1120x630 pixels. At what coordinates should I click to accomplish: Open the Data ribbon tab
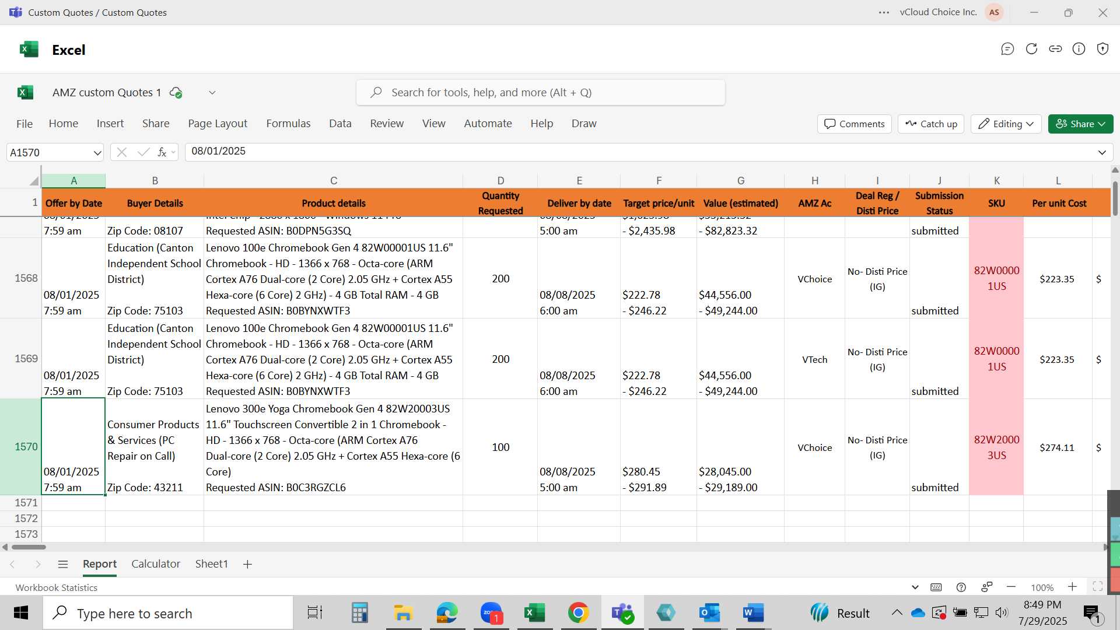(x=340, y=124)
